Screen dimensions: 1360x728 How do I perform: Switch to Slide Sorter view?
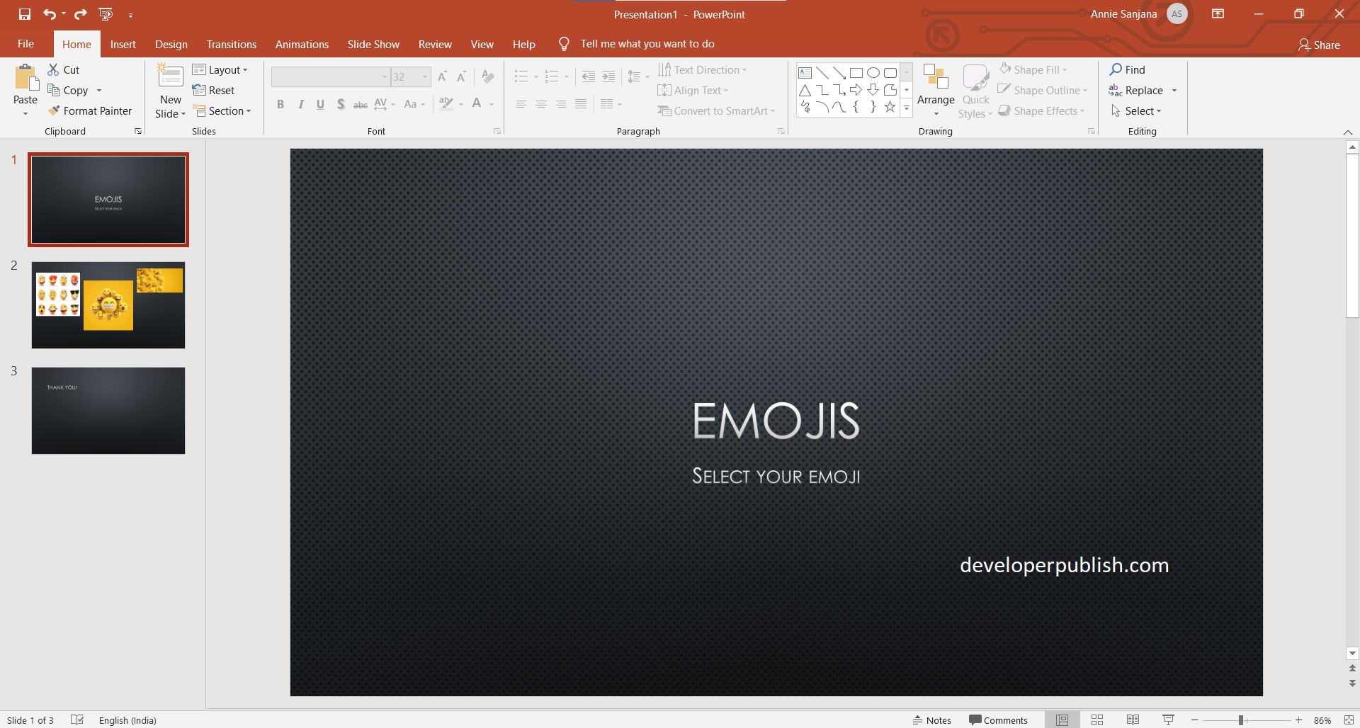point(1096,720)
